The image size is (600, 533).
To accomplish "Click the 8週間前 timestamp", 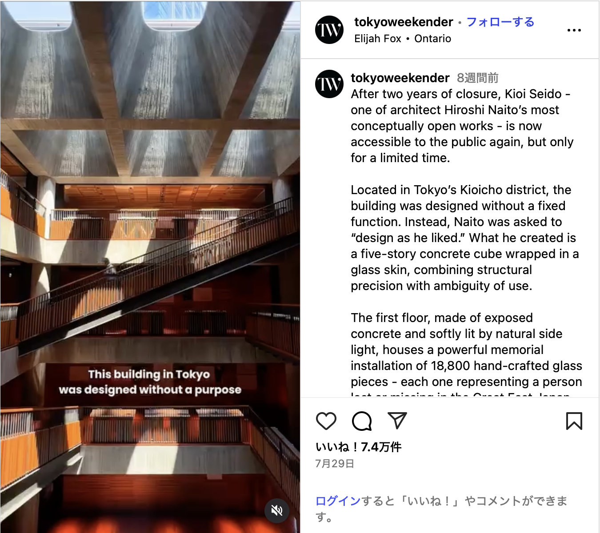I will 477,78.
